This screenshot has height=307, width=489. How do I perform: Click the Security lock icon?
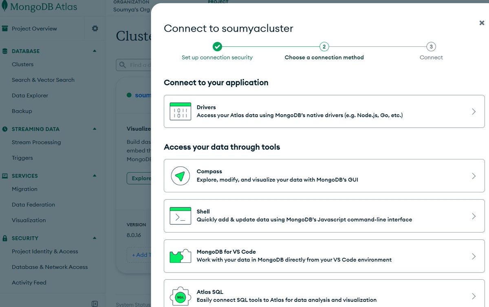(5, 238)
